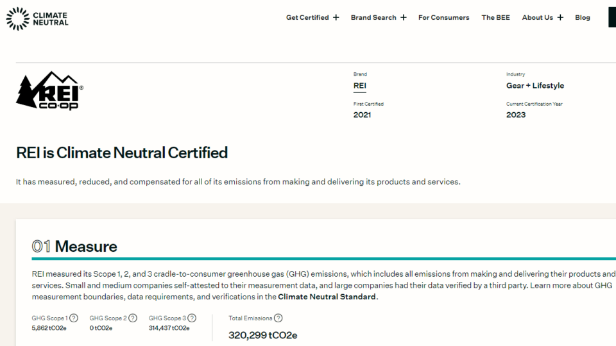Click the 314,437 tCO2e Scope 3 value

pyautogui.click(x=169, y=328)
